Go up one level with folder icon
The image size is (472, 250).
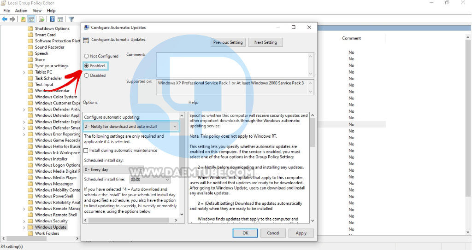pos(23,19)
